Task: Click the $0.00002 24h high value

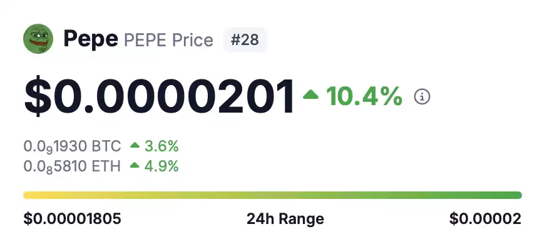Action: pos(485,219)
